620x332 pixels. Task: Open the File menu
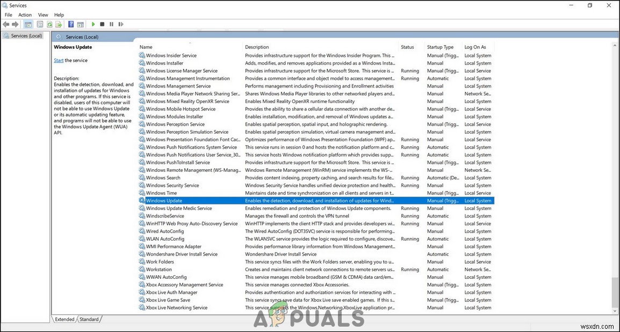click(x=8, y=15)
